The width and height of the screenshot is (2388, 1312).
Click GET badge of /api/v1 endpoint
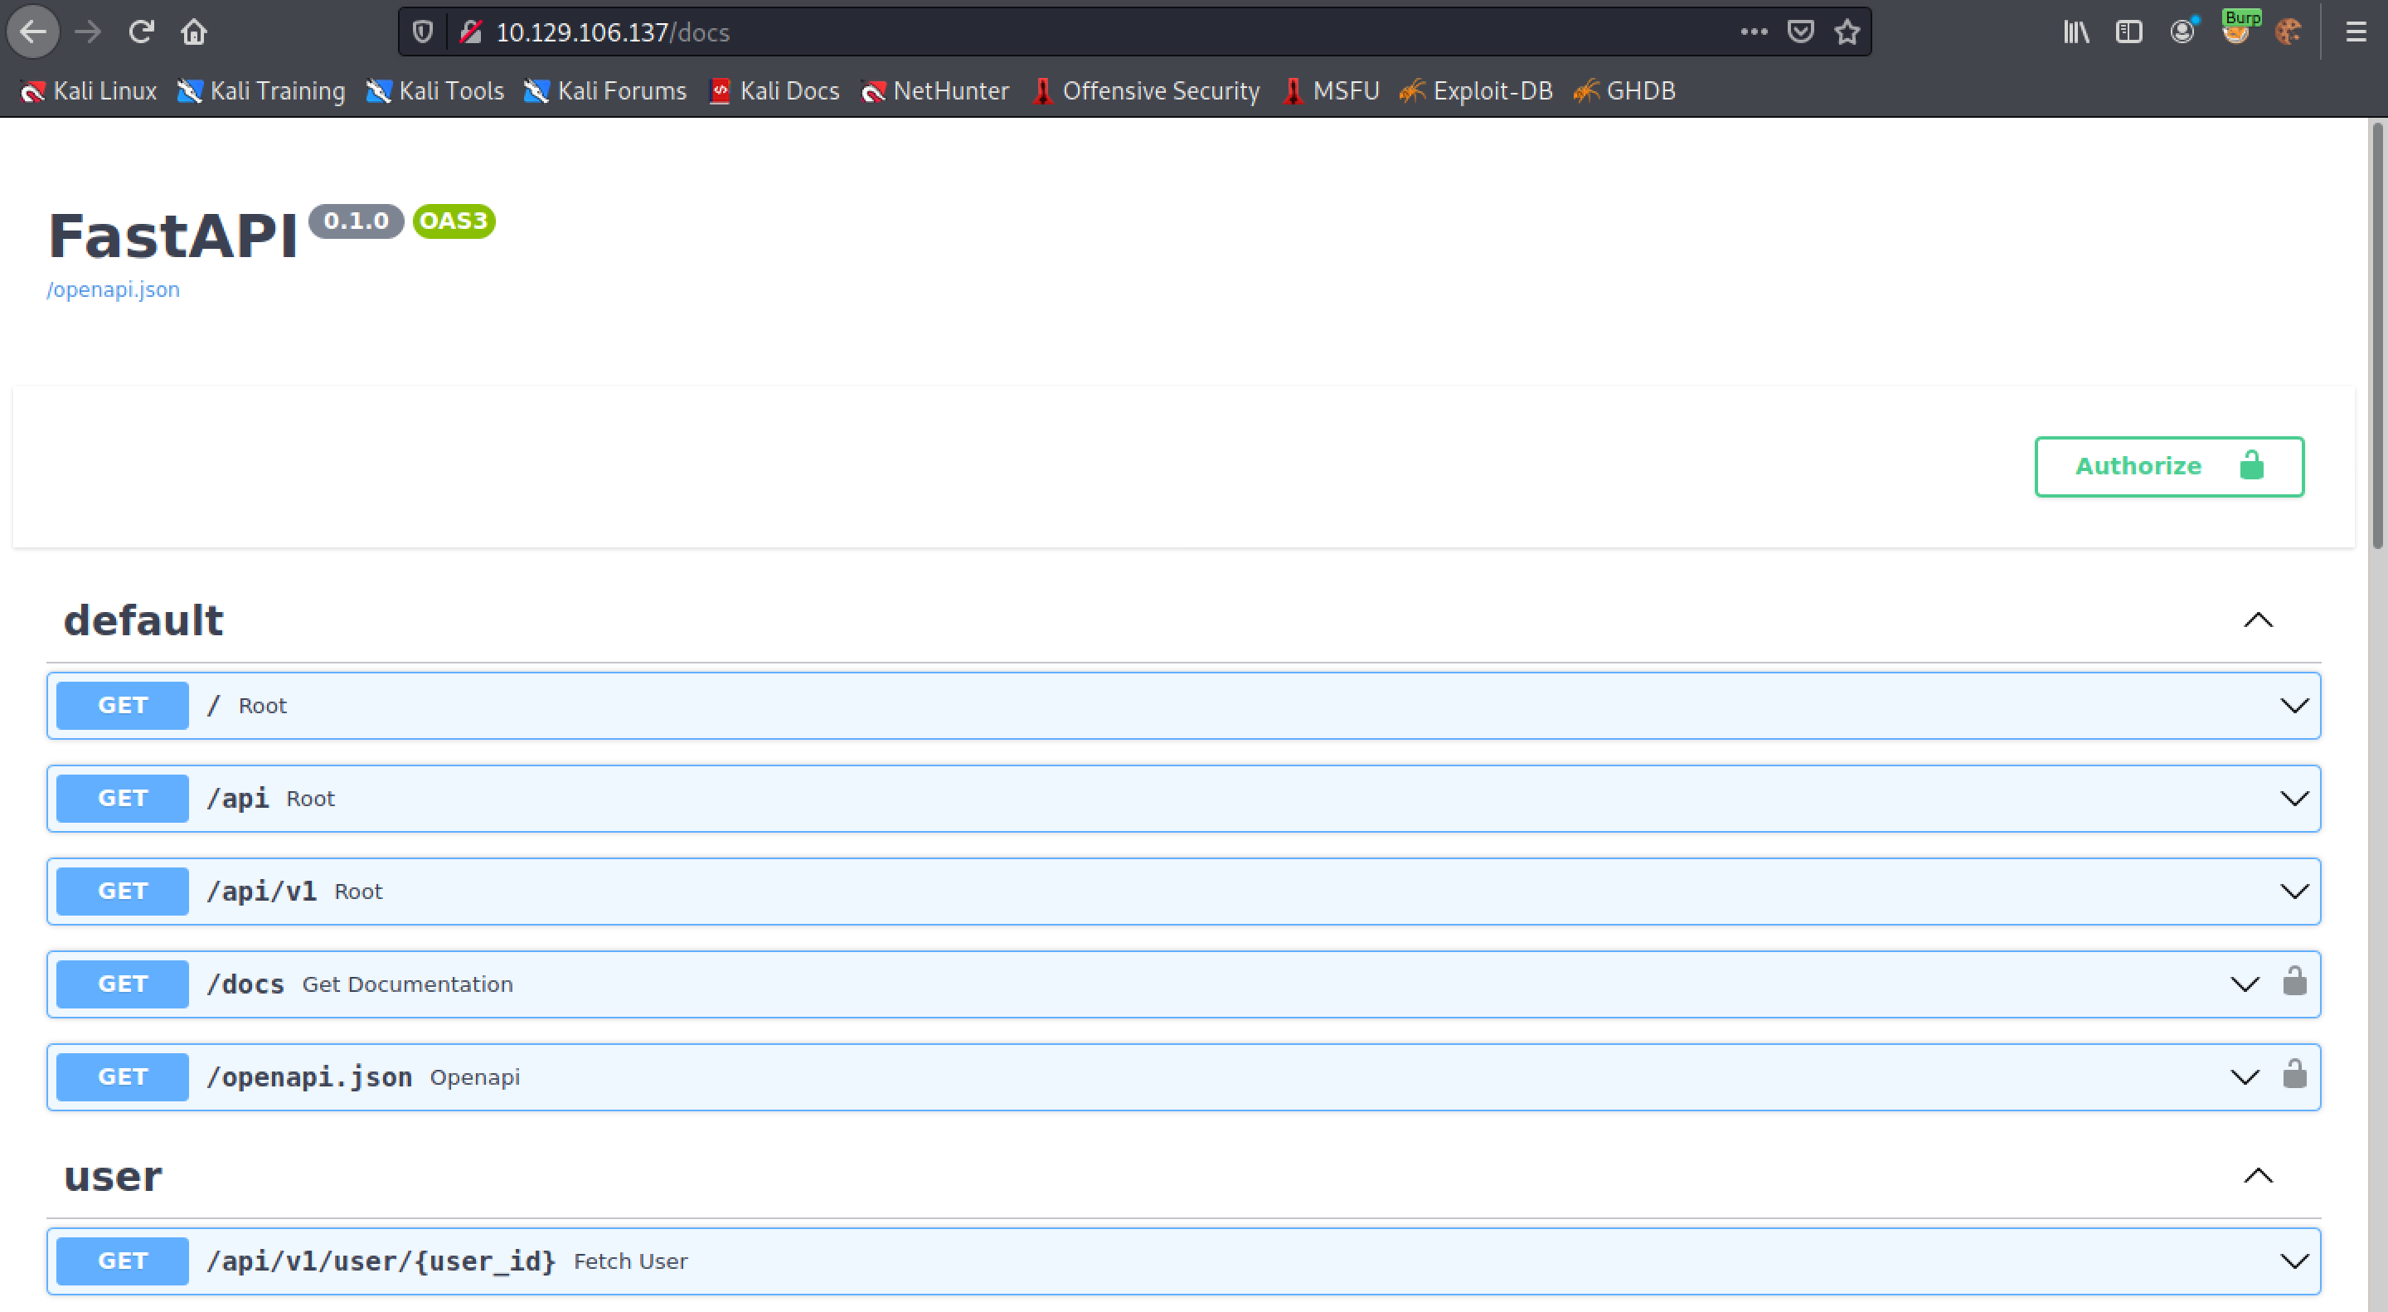coord(123,891)
